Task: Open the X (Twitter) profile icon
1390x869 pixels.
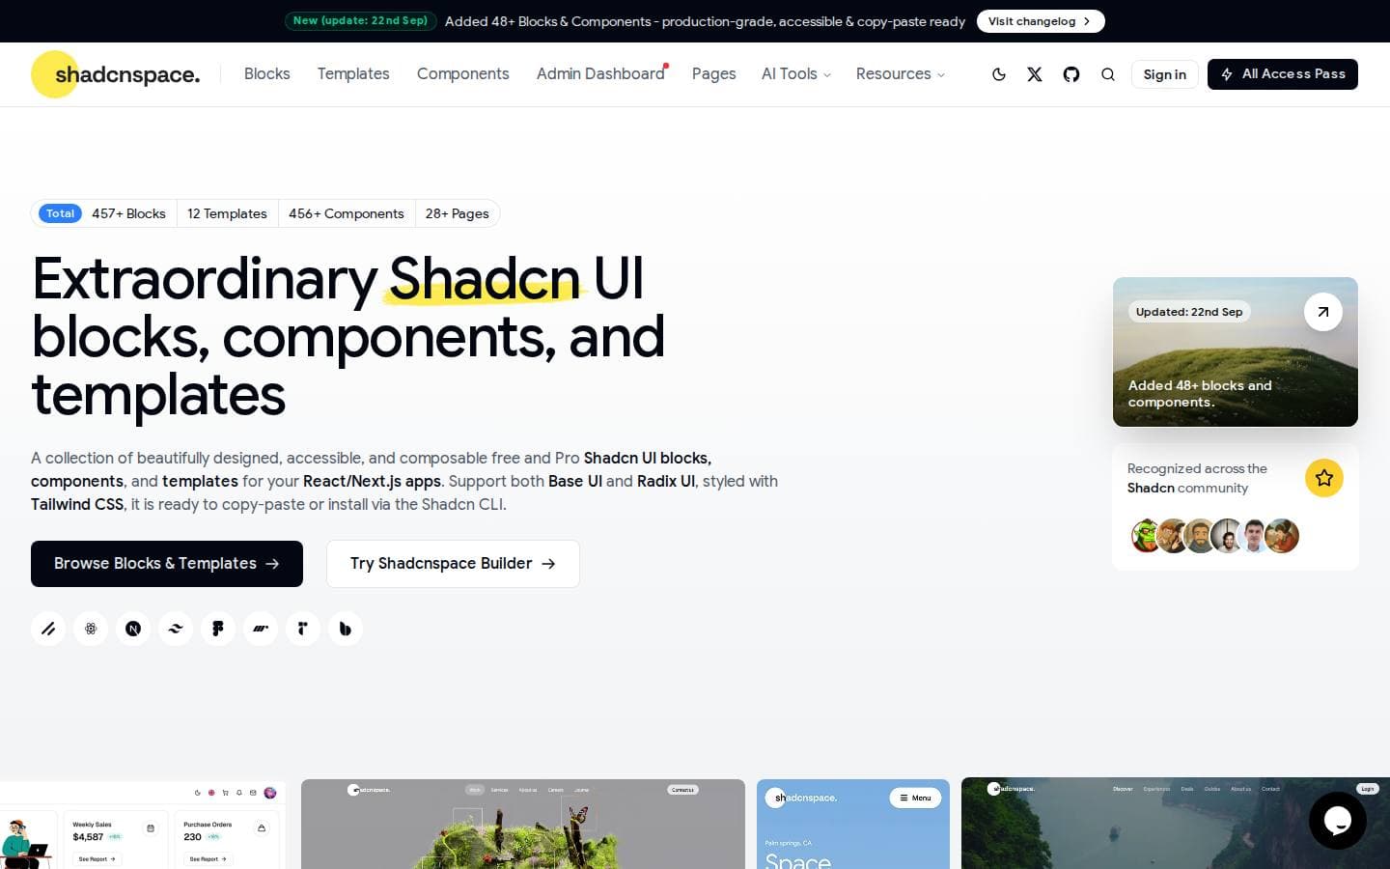Action: point(1035,74)
